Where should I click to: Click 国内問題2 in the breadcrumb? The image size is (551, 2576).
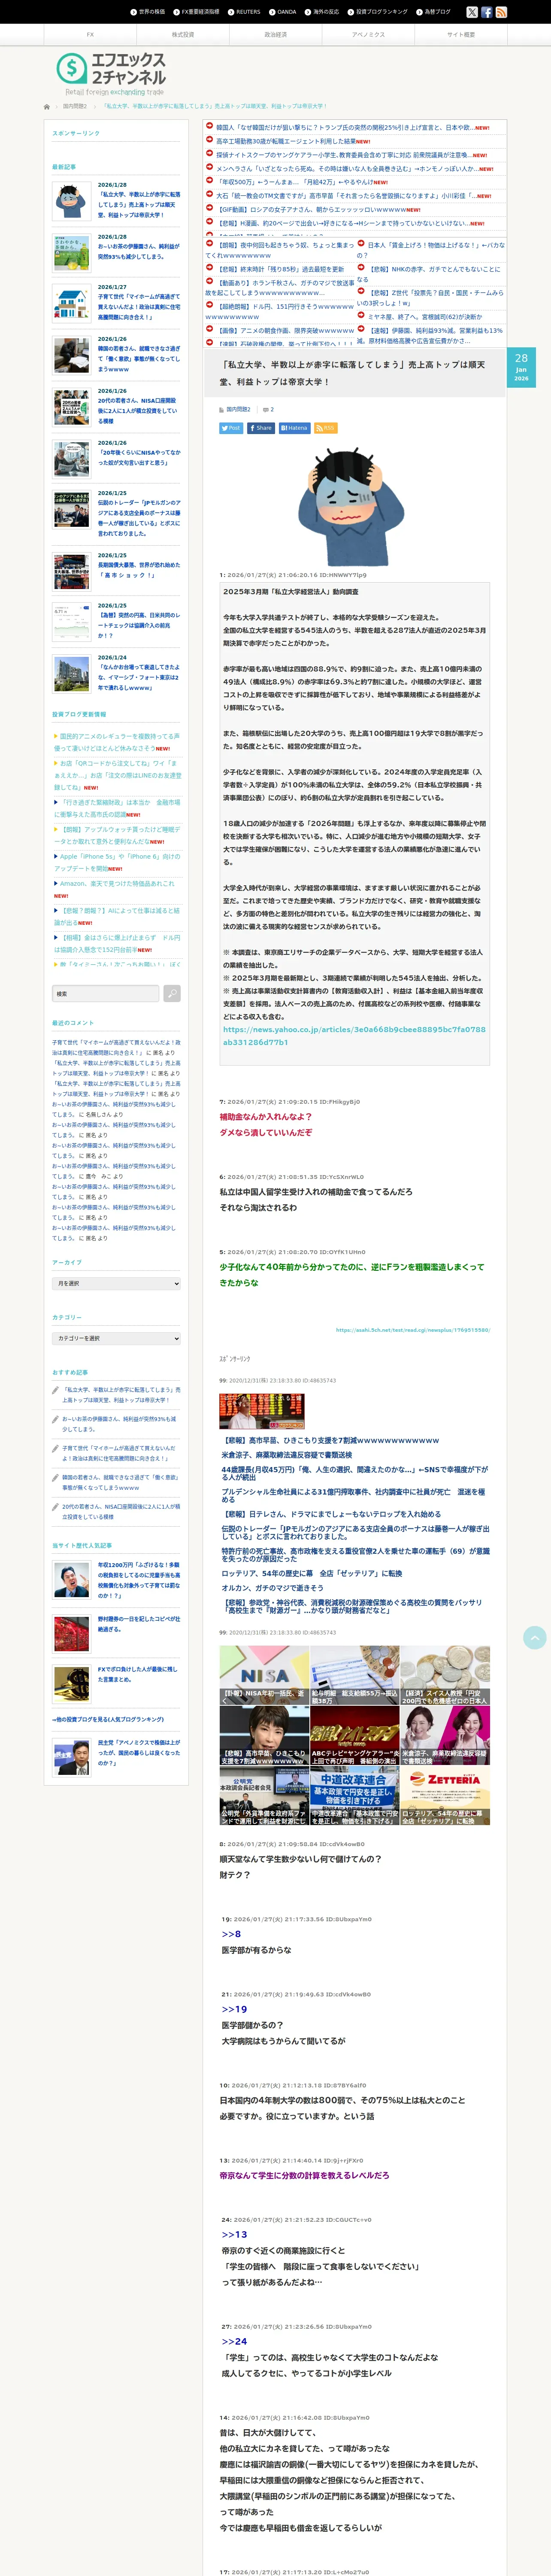pyautogui.click(x=75, y=106)
